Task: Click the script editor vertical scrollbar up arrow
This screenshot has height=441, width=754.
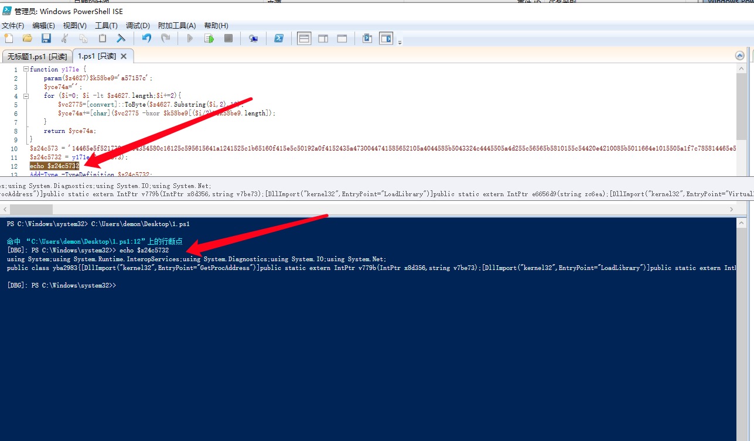Action: click(742, 68)
